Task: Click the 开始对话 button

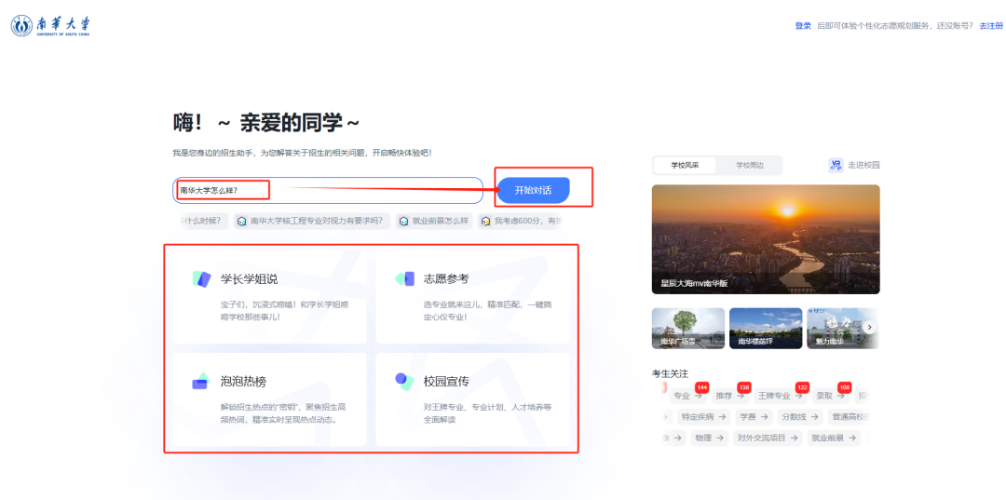Action: click(x=533, y=190)
